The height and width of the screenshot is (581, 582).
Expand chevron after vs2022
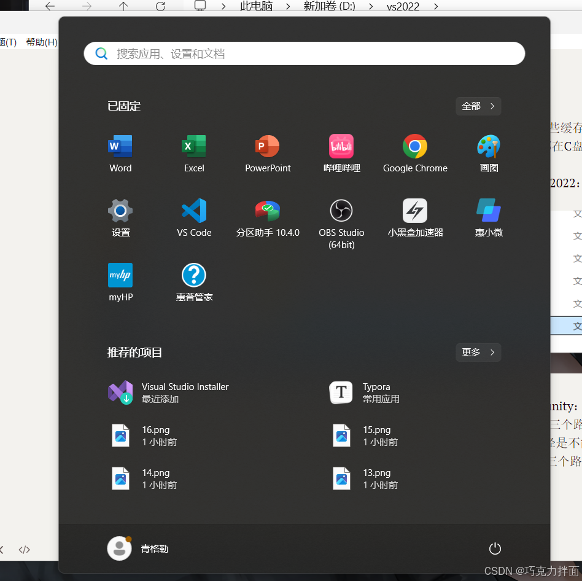pyautogui.click(x=436, y=6)
